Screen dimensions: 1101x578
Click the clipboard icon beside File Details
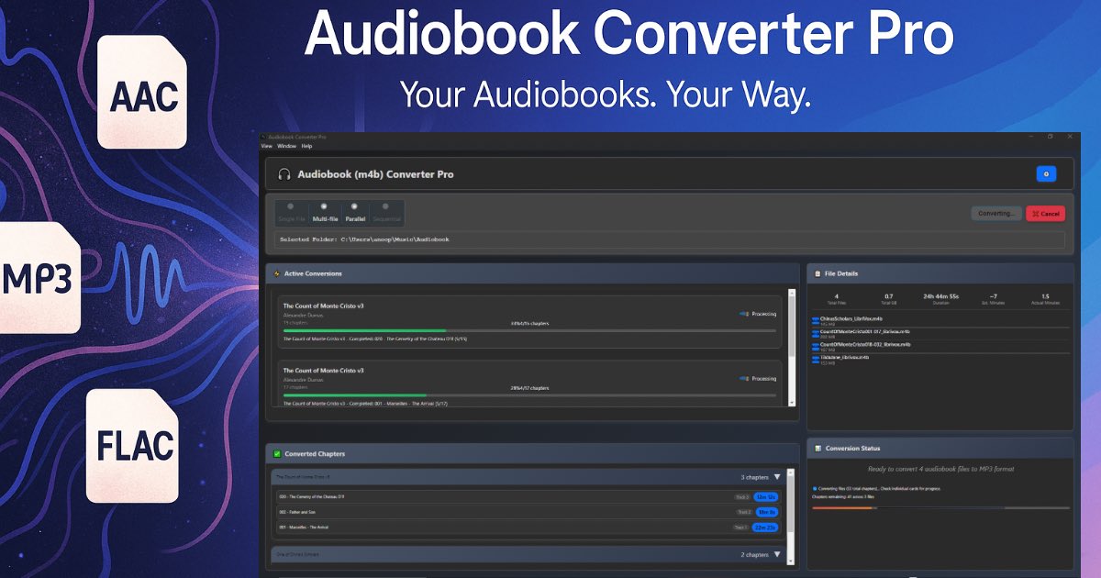[817, 273]
